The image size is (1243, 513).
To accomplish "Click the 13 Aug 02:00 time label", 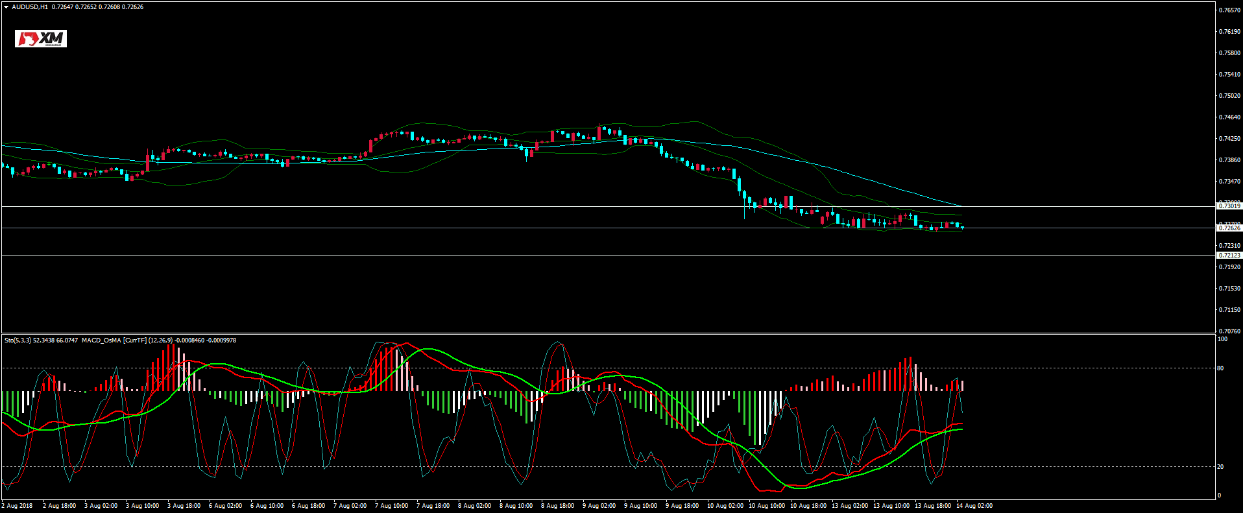I will (x=850, y=506).
